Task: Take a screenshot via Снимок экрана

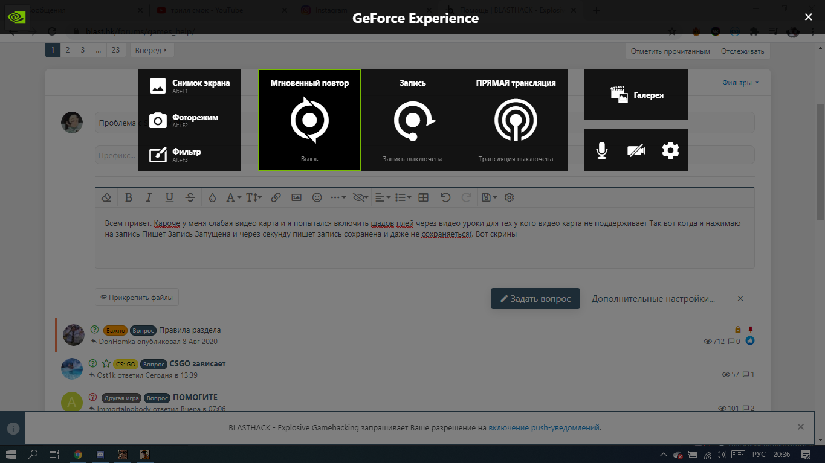Action: 189,86
